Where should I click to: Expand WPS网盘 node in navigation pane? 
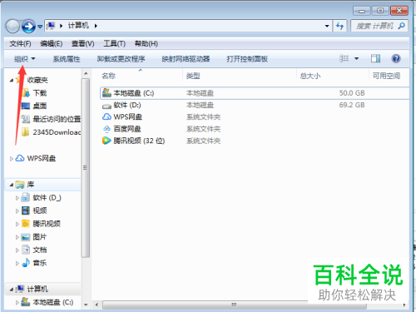(12, 159)
